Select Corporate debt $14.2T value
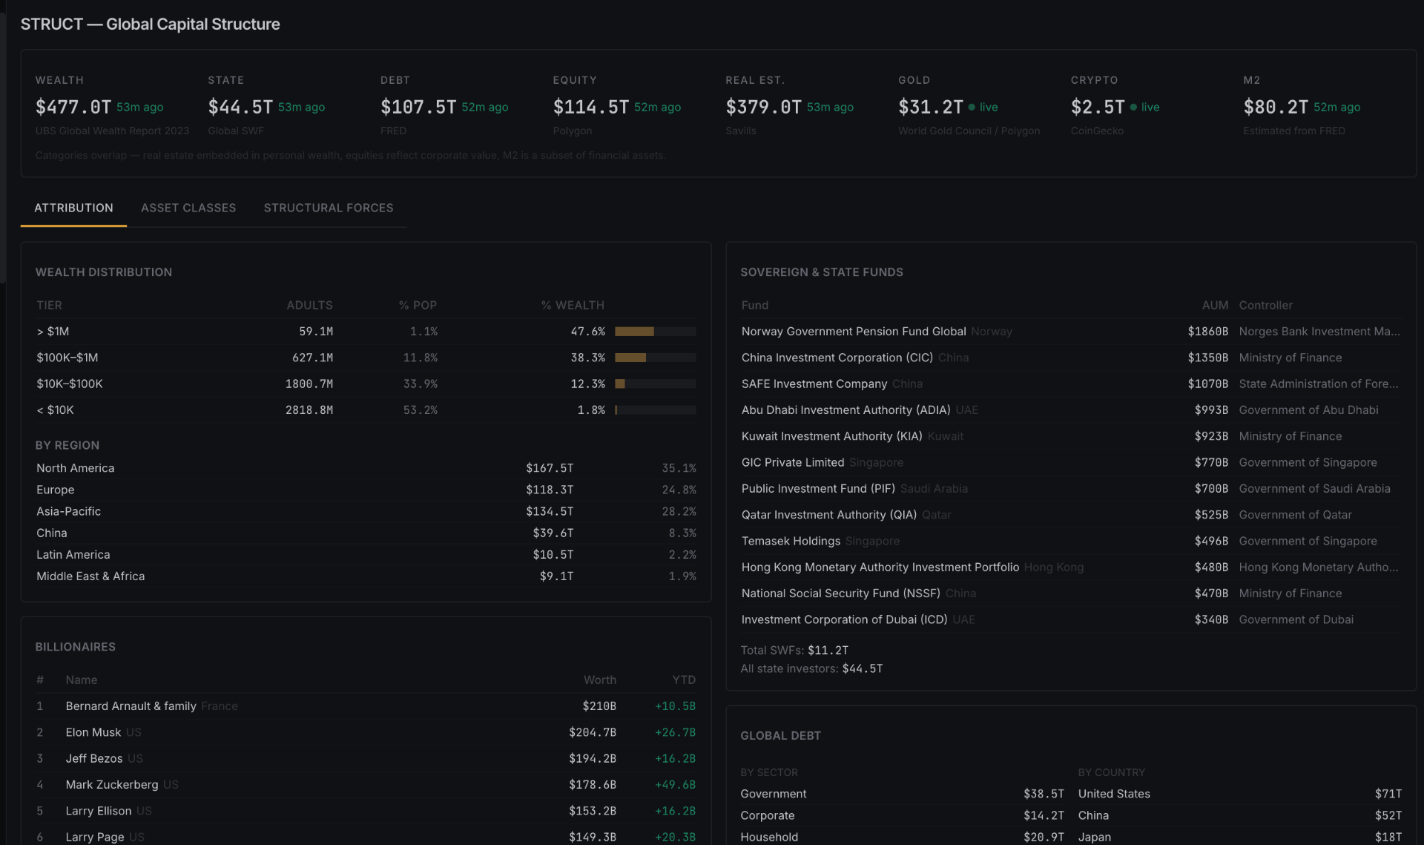This screenshot has height=845, width=1424. 1044,815
